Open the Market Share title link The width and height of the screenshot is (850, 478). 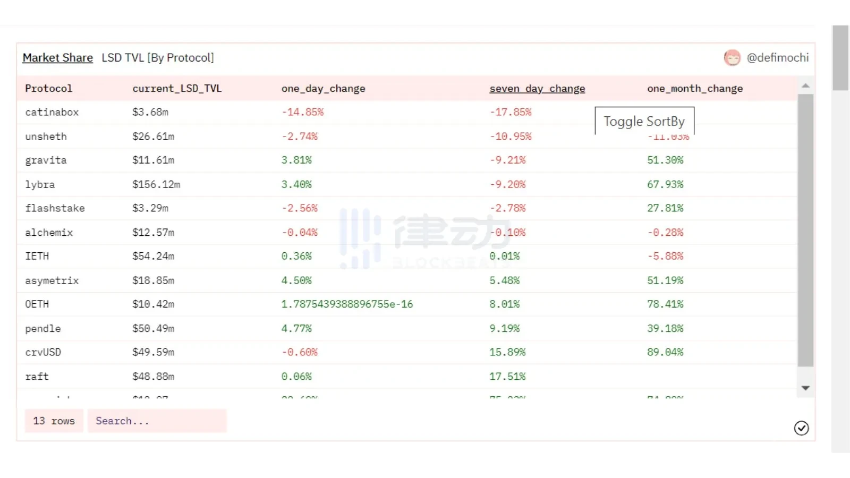pos(57,58)
